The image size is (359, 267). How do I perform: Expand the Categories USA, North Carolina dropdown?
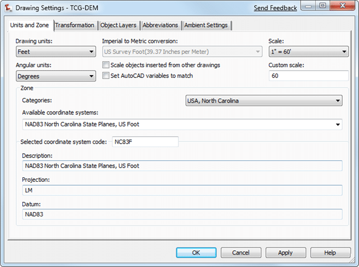[x=264, y=101]
